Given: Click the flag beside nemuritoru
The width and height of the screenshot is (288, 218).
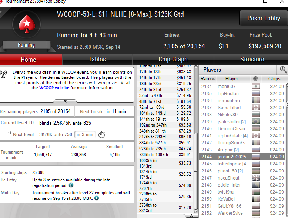Looking at the screenshot, I should (x=256, y=100).
